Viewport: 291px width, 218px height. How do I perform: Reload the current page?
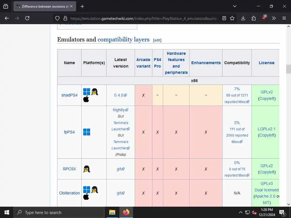(x=27, y=18)
